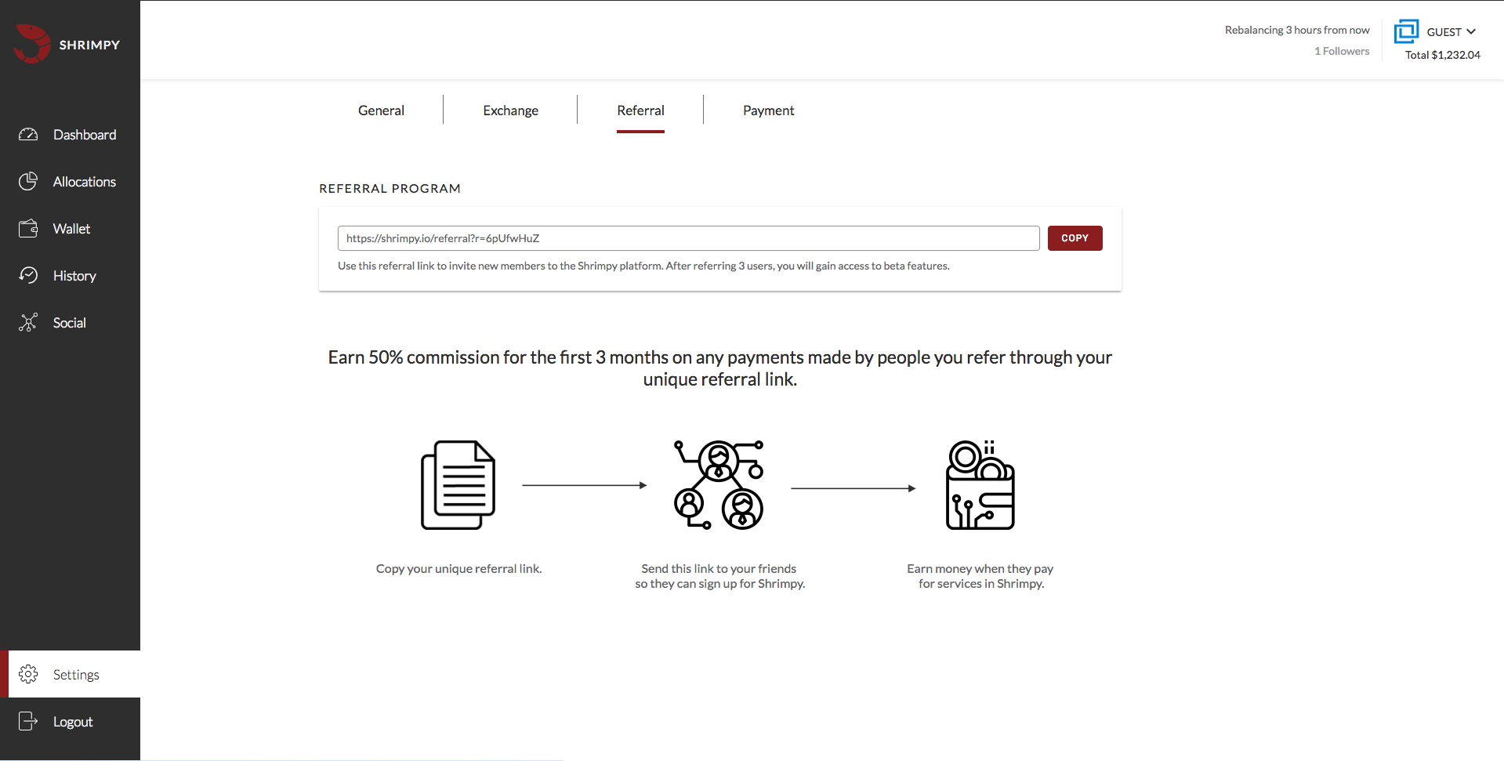Open the Payment tab
Image resolution: width=1504 pixels, height=761 pixels.
tap(769, 111)
